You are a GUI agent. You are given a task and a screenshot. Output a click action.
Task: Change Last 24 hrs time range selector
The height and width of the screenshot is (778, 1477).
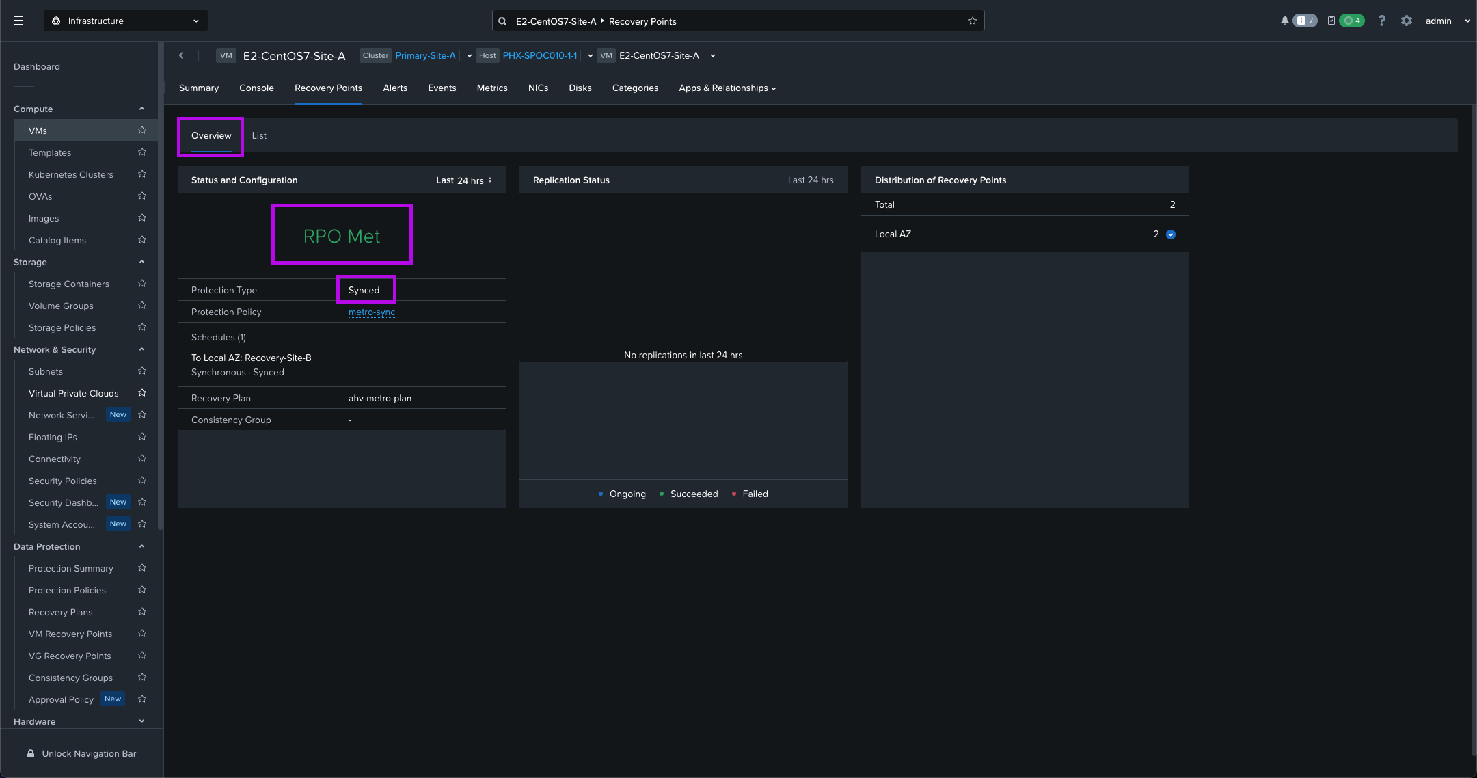pyautogui.click(x=464, y=180)
